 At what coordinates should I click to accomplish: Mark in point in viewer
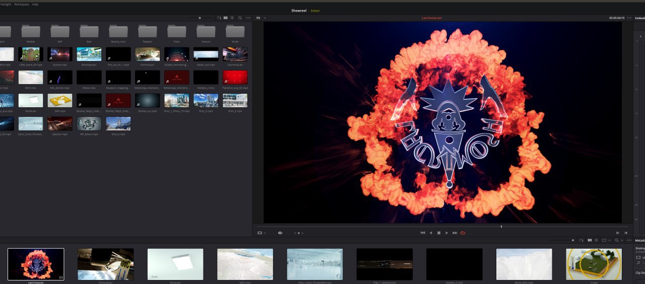tap(618, 233)
